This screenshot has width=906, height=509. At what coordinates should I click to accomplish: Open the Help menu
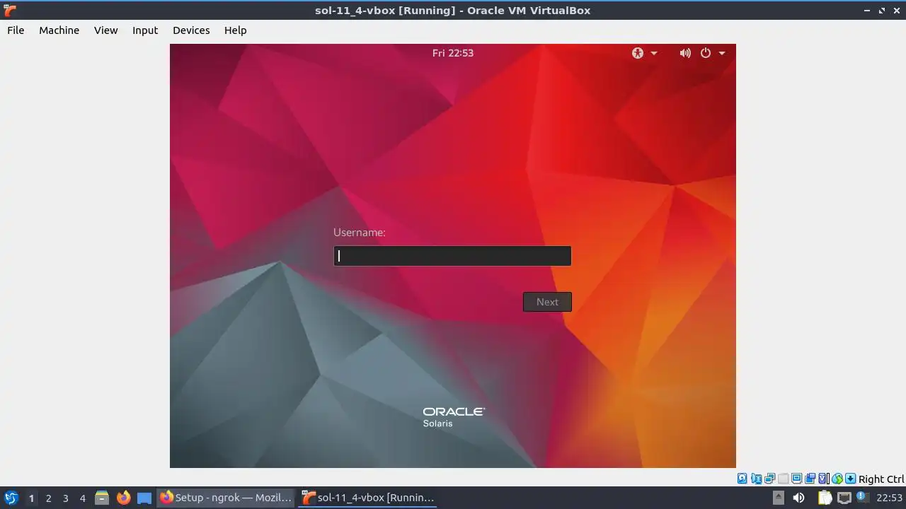236,30
